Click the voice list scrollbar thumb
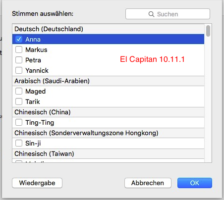Viewport: 224px width, 200px height. [x=208, y=31]
